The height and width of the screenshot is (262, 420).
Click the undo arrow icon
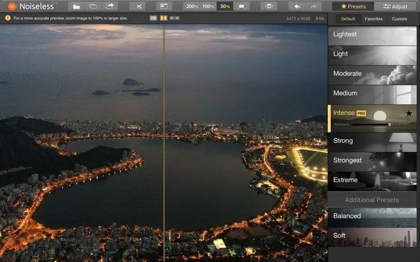[297, 6]
